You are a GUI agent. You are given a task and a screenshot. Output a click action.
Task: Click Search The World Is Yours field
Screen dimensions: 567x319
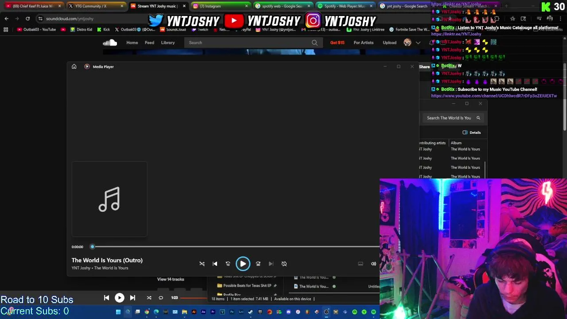tap(449, 118)
